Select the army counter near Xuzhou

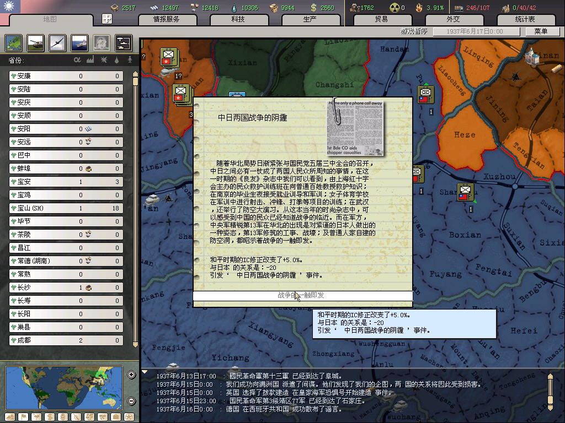pyautogui.click(x=465, y=192)
